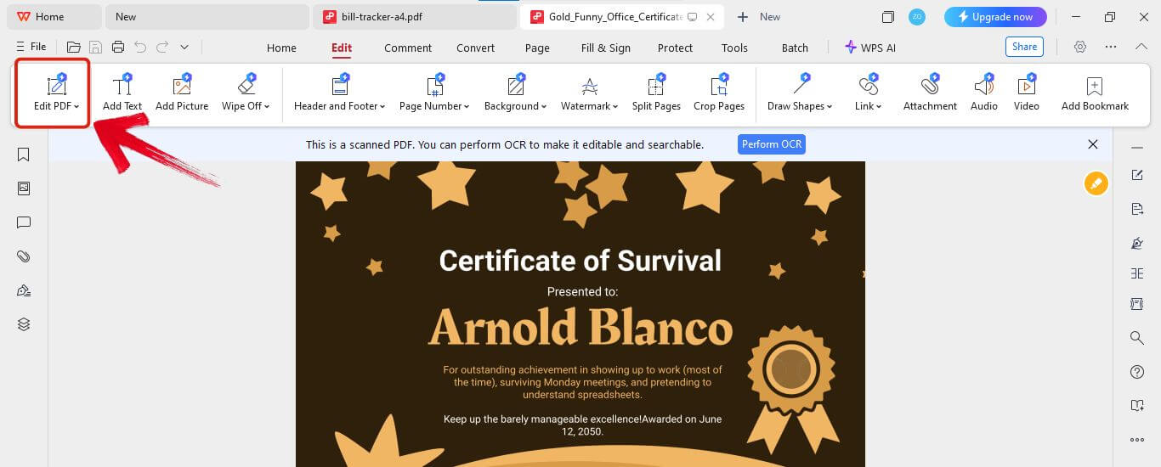Viewport: 1161px width, 467px height.
Task: Open the Background tool
Action: coord(516,93)
